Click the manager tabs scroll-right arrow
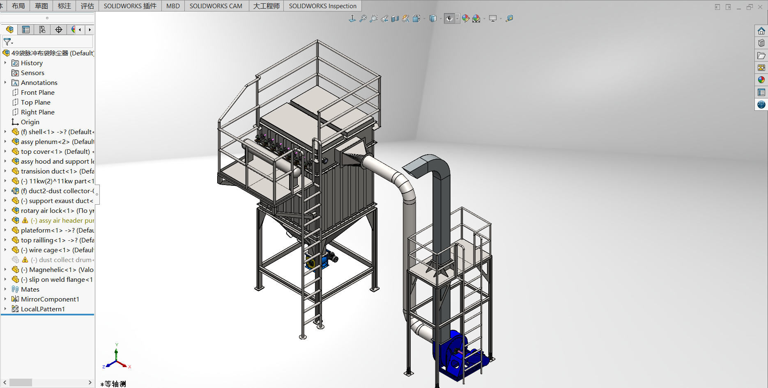This screenshot has width=768, height=388. (x=90, y=30)
